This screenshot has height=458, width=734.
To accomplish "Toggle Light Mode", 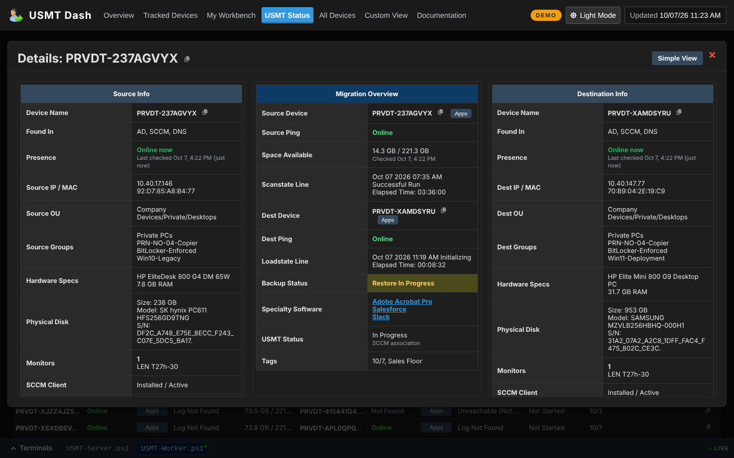I will click(593, 15).
